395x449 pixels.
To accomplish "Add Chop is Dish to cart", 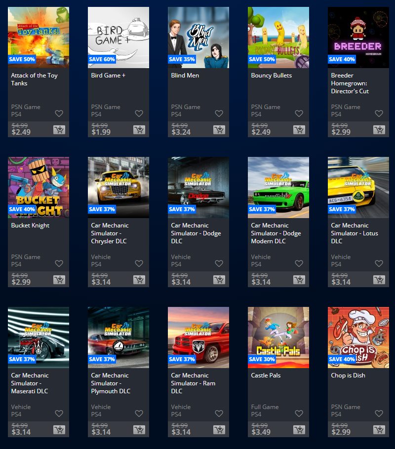I will 379,430.
